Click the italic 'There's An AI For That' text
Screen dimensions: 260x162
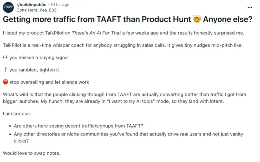(x=97, y=33)
